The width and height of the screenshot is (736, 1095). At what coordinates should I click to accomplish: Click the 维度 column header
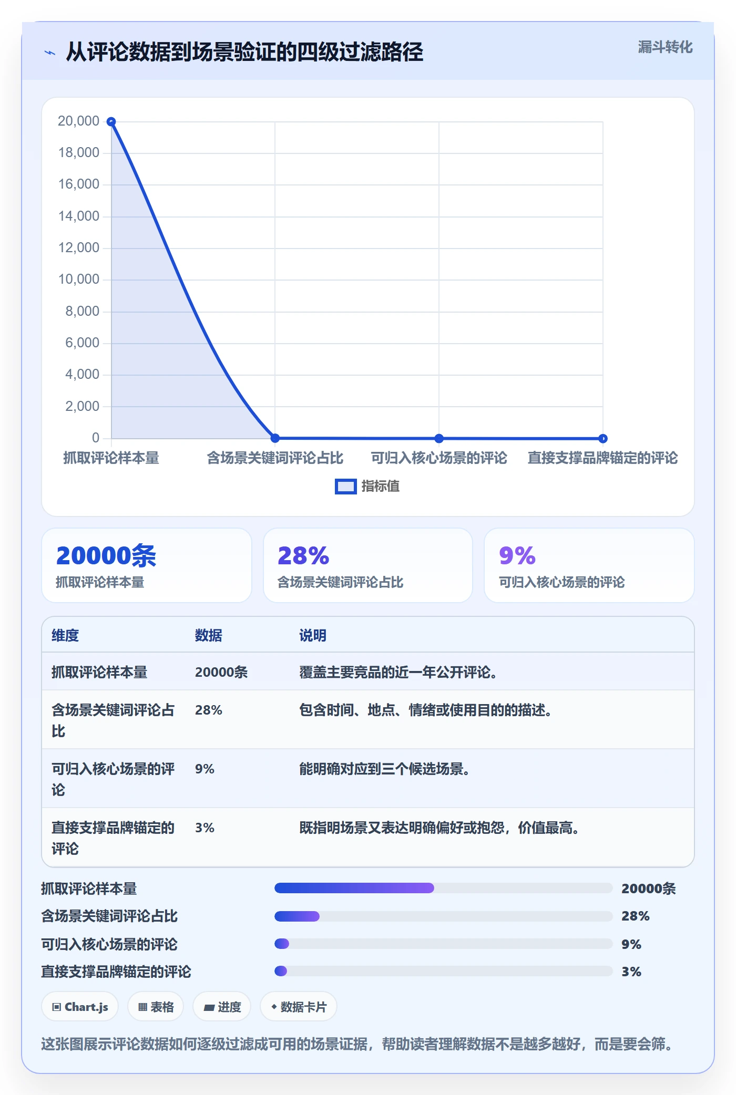tap(65, 635)
